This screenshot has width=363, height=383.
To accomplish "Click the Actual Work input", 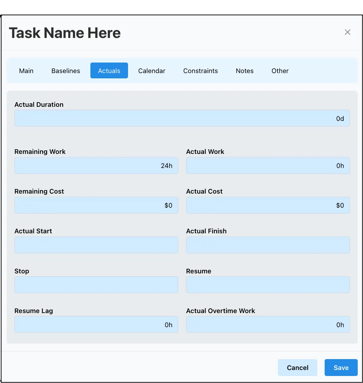I will (x=268, y=165).
